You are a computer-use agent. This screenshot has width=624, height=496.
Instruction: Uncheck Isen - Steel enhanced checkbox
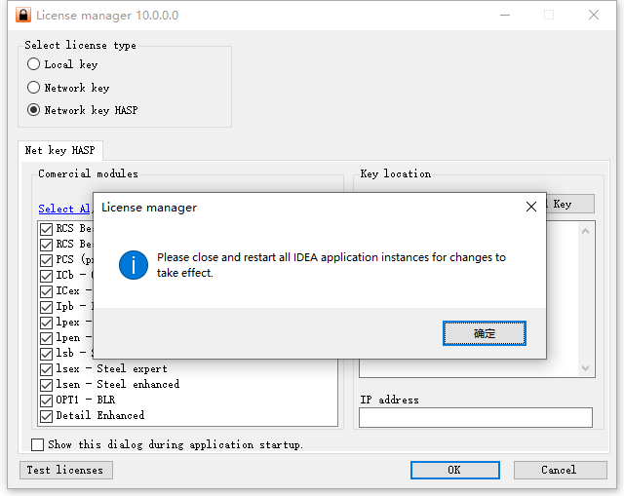(46, 385)
